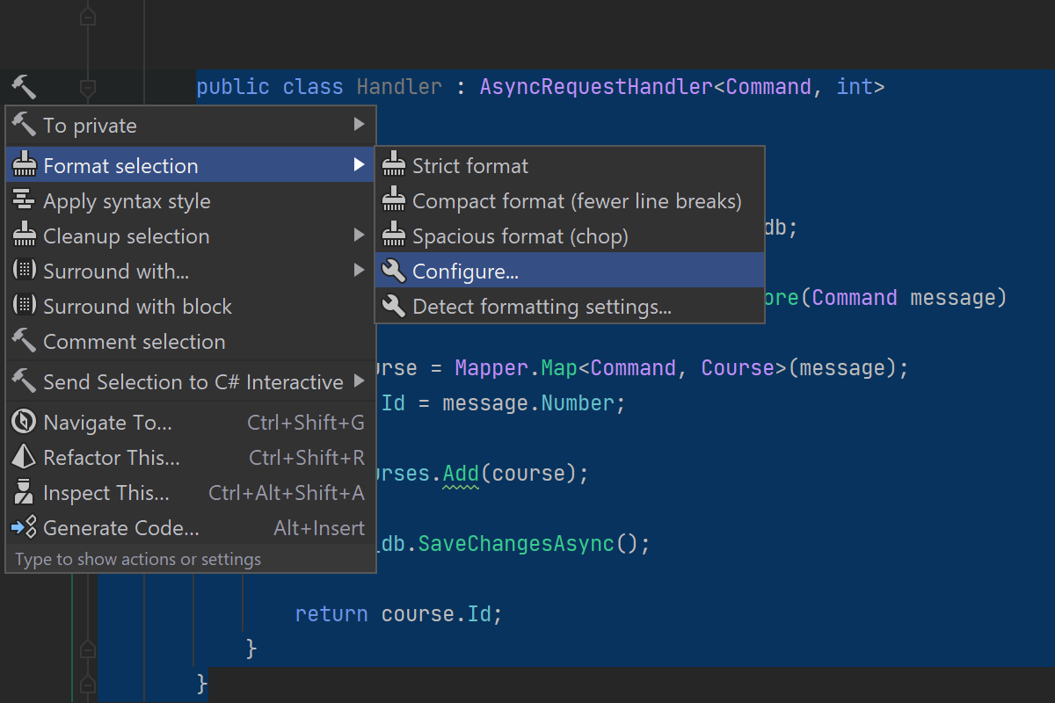Choose Surround with block
1055x703 pixels.
(191, 306)
